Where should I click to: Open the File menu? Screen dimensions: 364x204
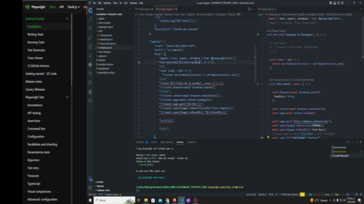94,3
